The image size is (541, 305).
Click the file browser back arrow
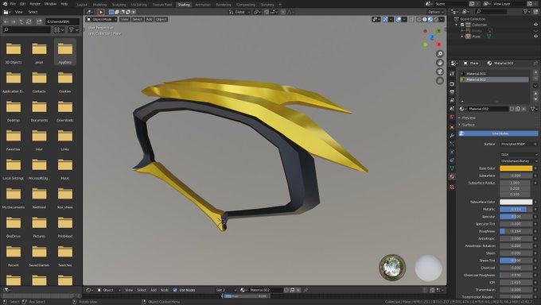[x=6, y=21]
